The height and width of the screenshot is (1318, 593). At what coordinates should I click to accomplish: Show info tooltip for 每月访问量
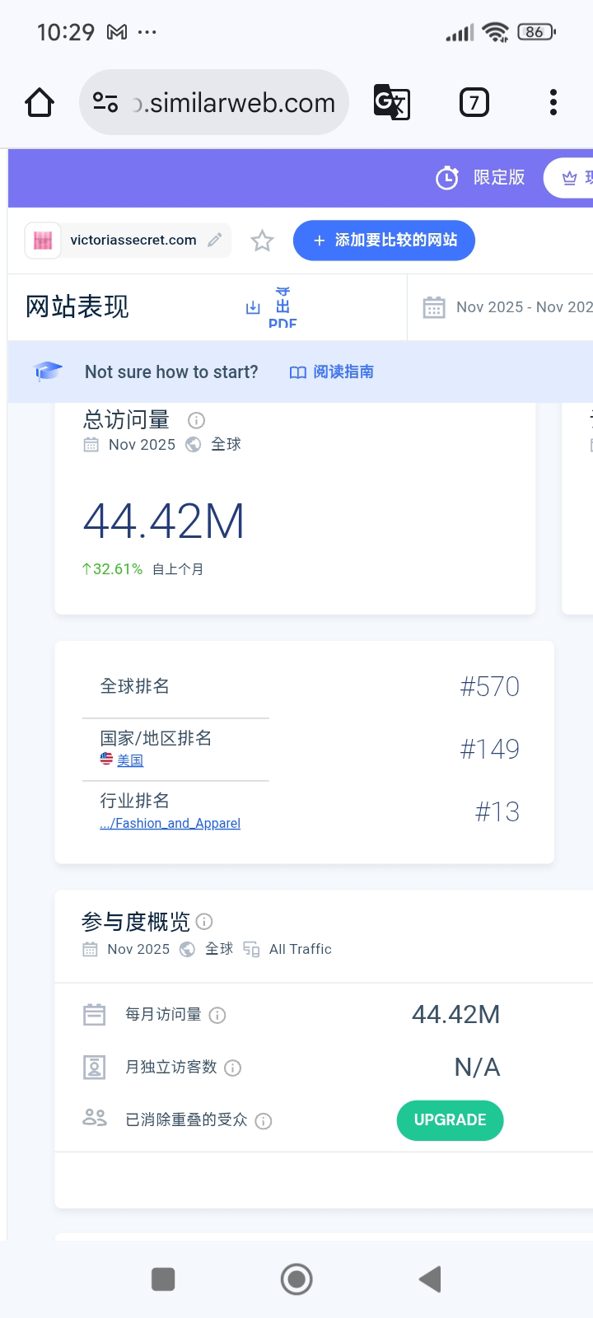click(x=217, y=1016)
